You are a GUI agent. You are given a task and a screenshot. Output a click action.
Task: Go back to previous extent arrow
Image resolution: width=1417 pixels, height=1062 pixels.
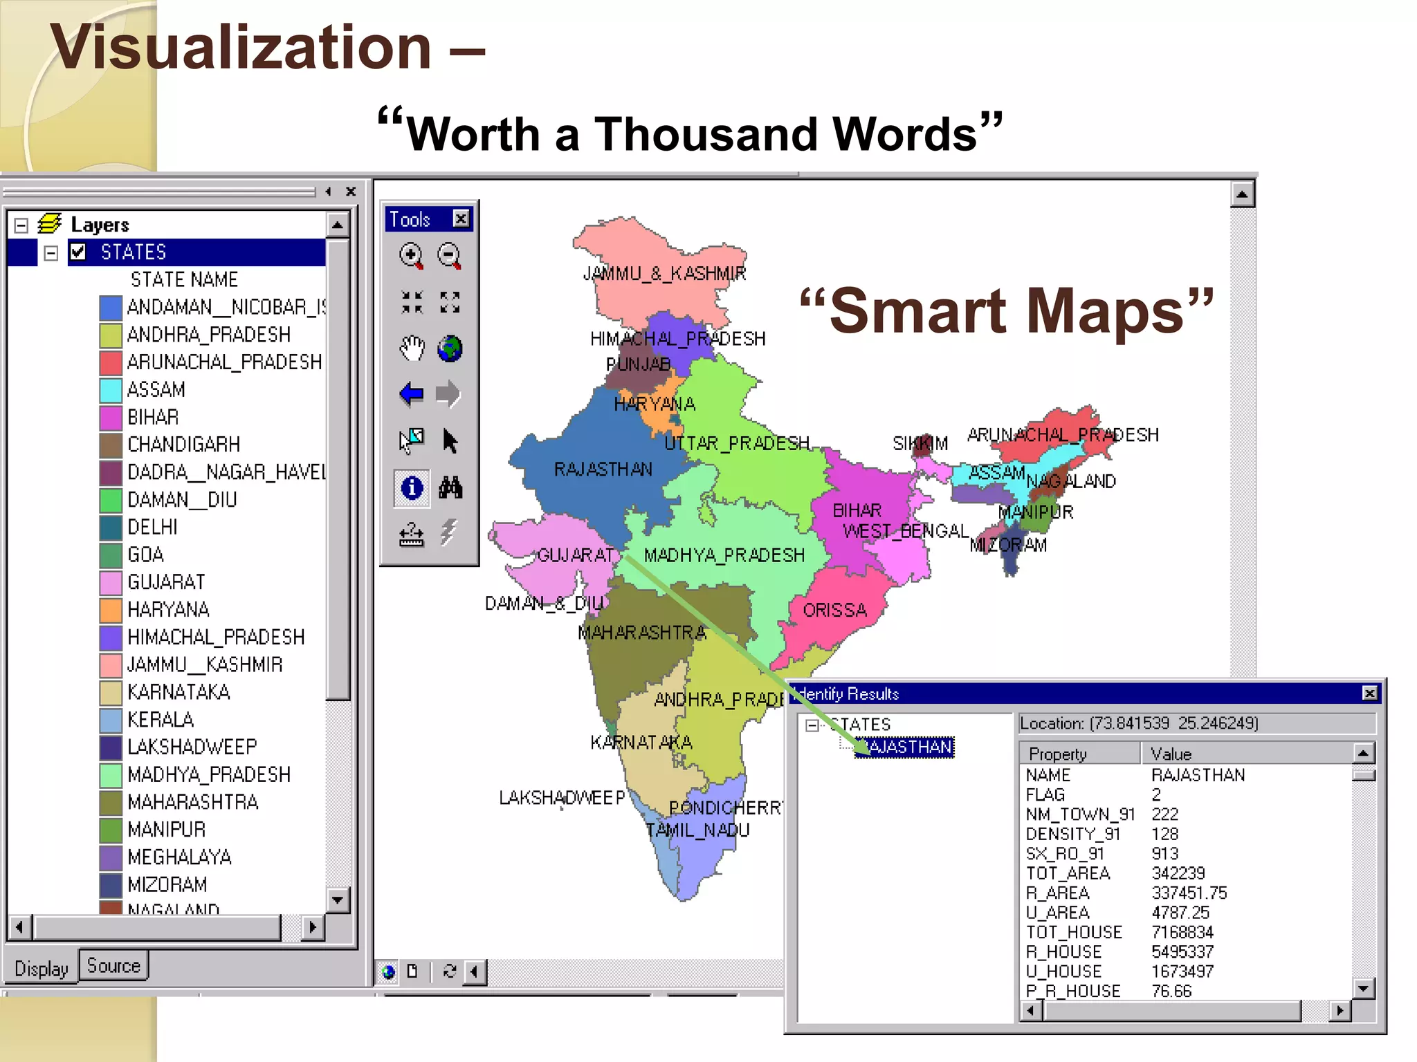coord(412,394)
